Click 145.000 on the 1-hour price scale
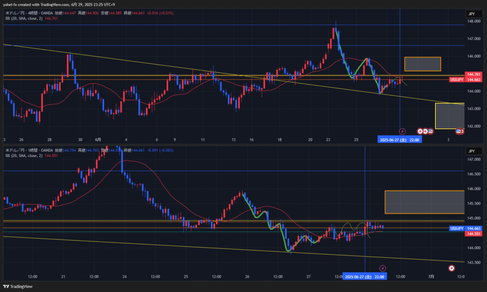The image size is (487, 292). [x=474, y=218]
